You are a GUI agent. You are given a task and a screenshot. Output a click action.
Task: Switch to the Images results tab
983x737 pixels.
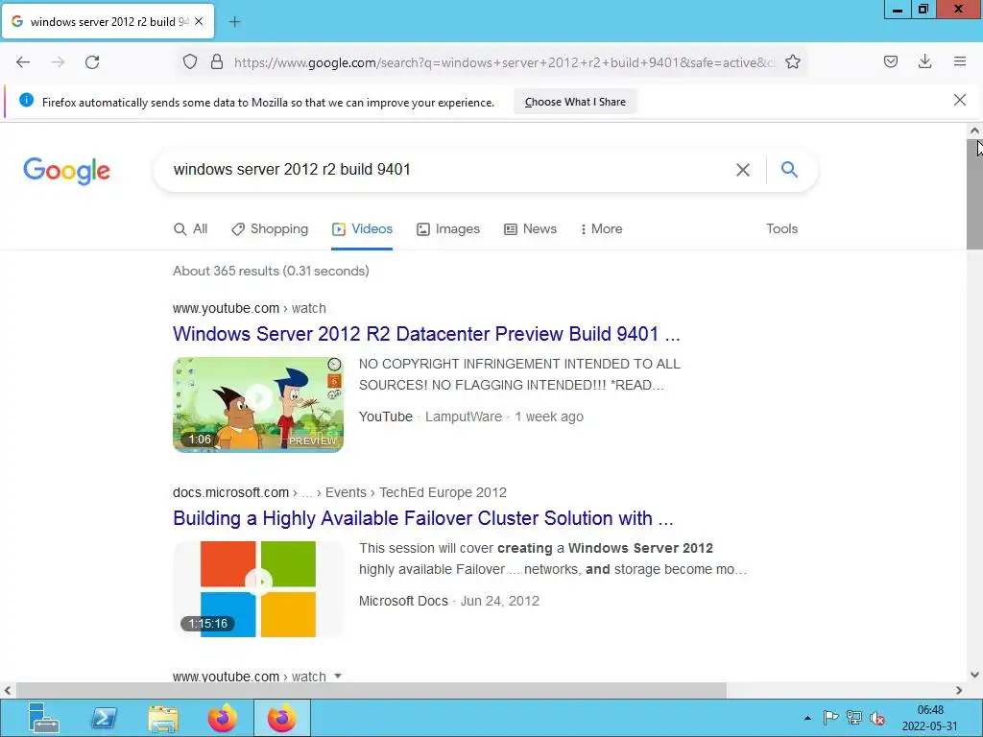point(448,228)
